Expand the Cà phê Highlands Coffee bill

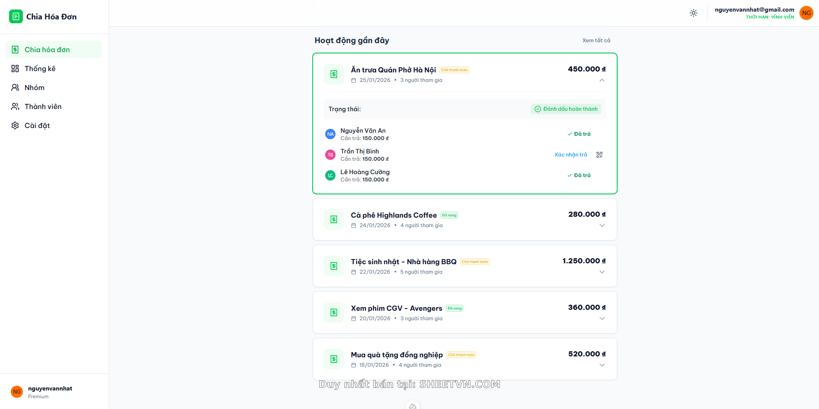tap(602, 226)
